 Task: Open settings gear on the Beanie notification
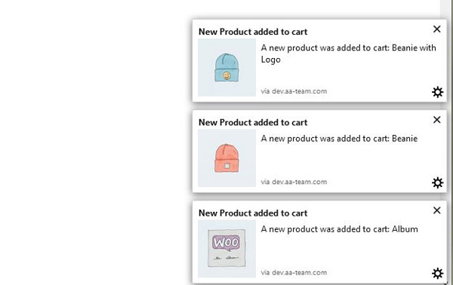tap(437, 182)
